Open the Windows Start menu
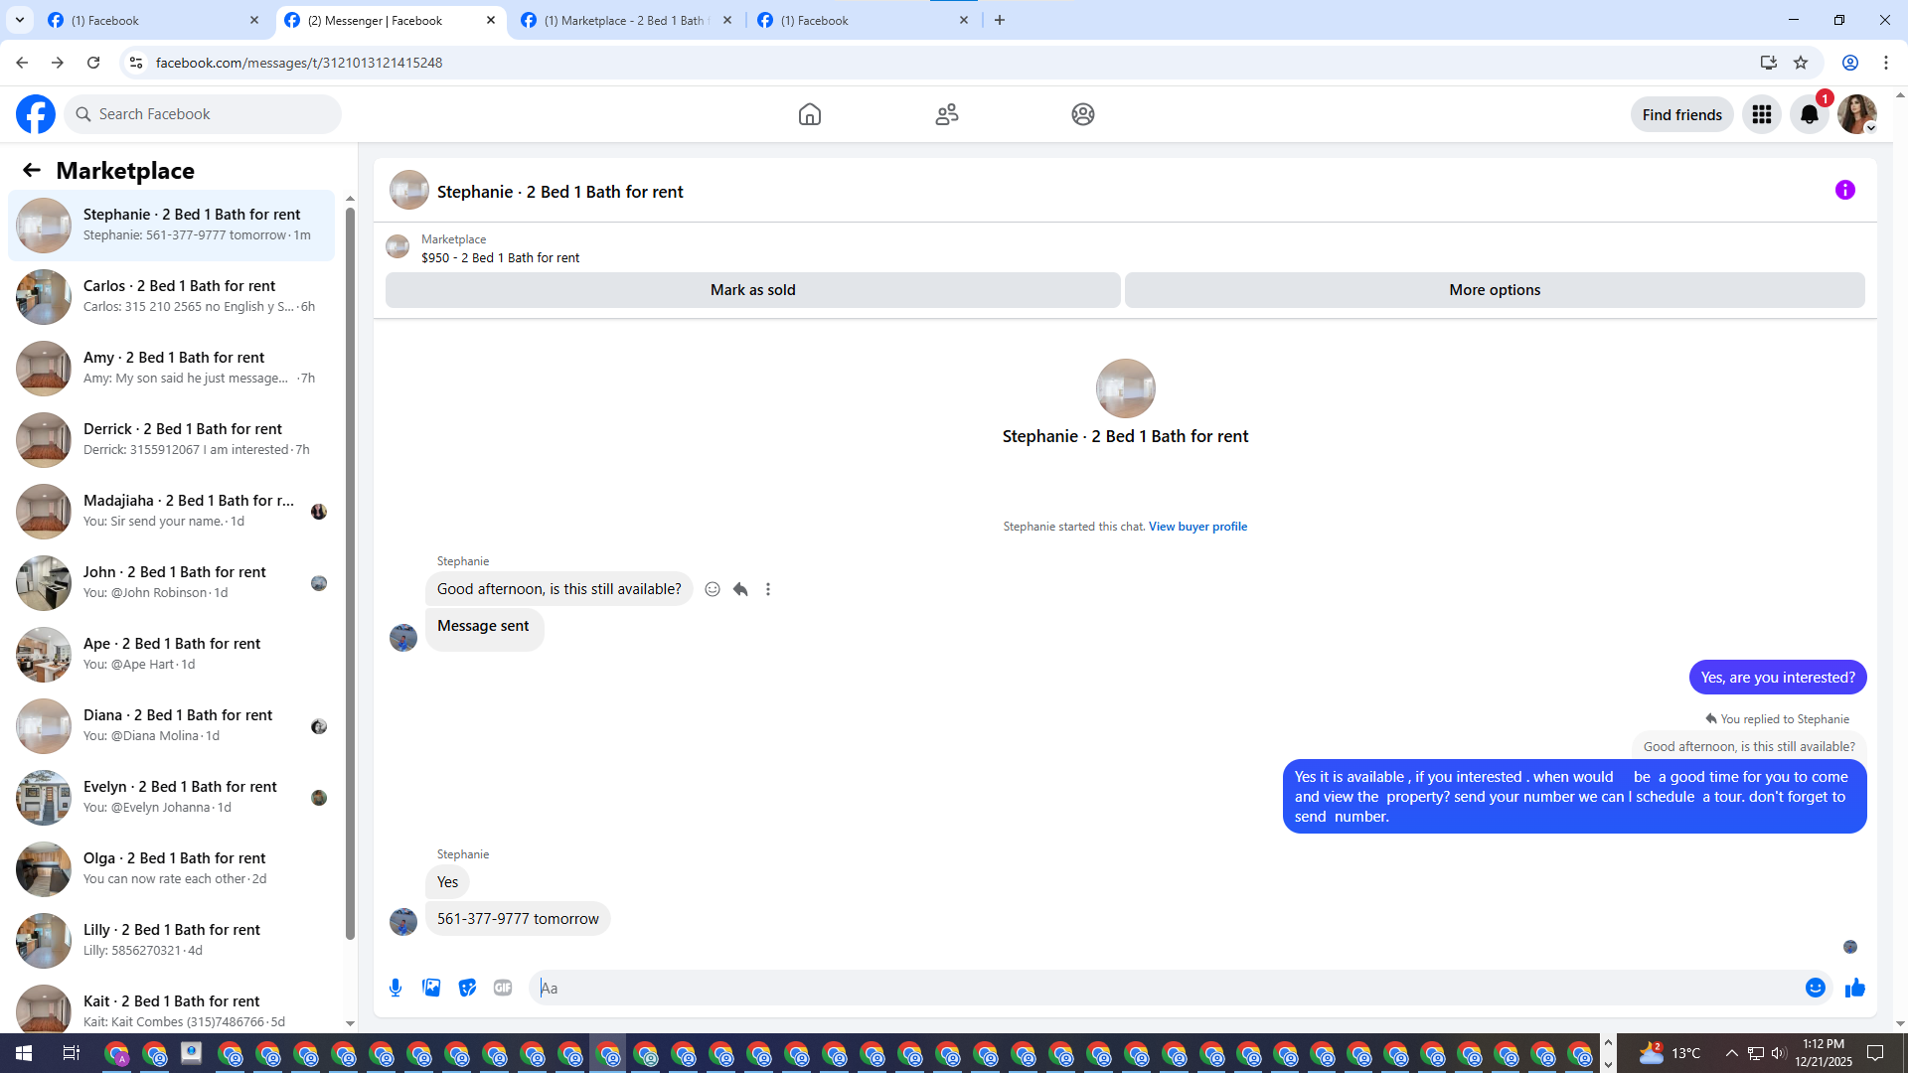 24,1053
